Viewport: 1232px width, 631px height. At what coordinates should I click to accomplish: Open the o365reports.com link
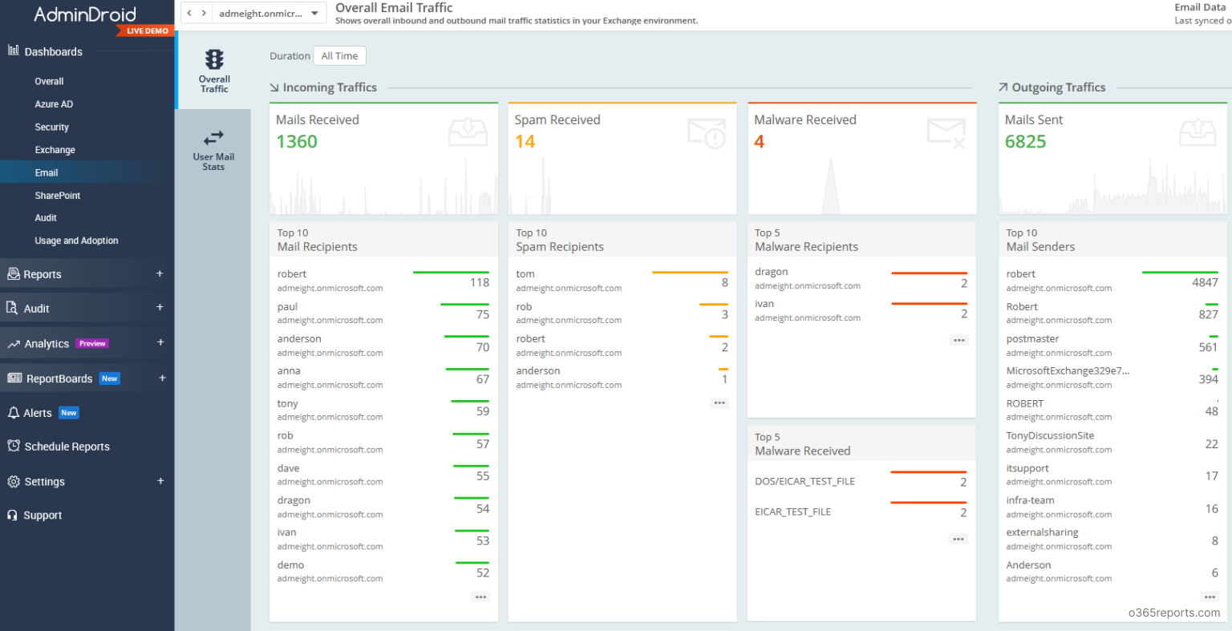coord(1173,613)
